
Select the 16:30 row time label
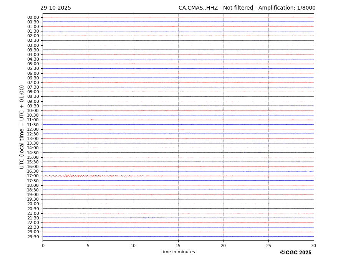click(33, 171)
